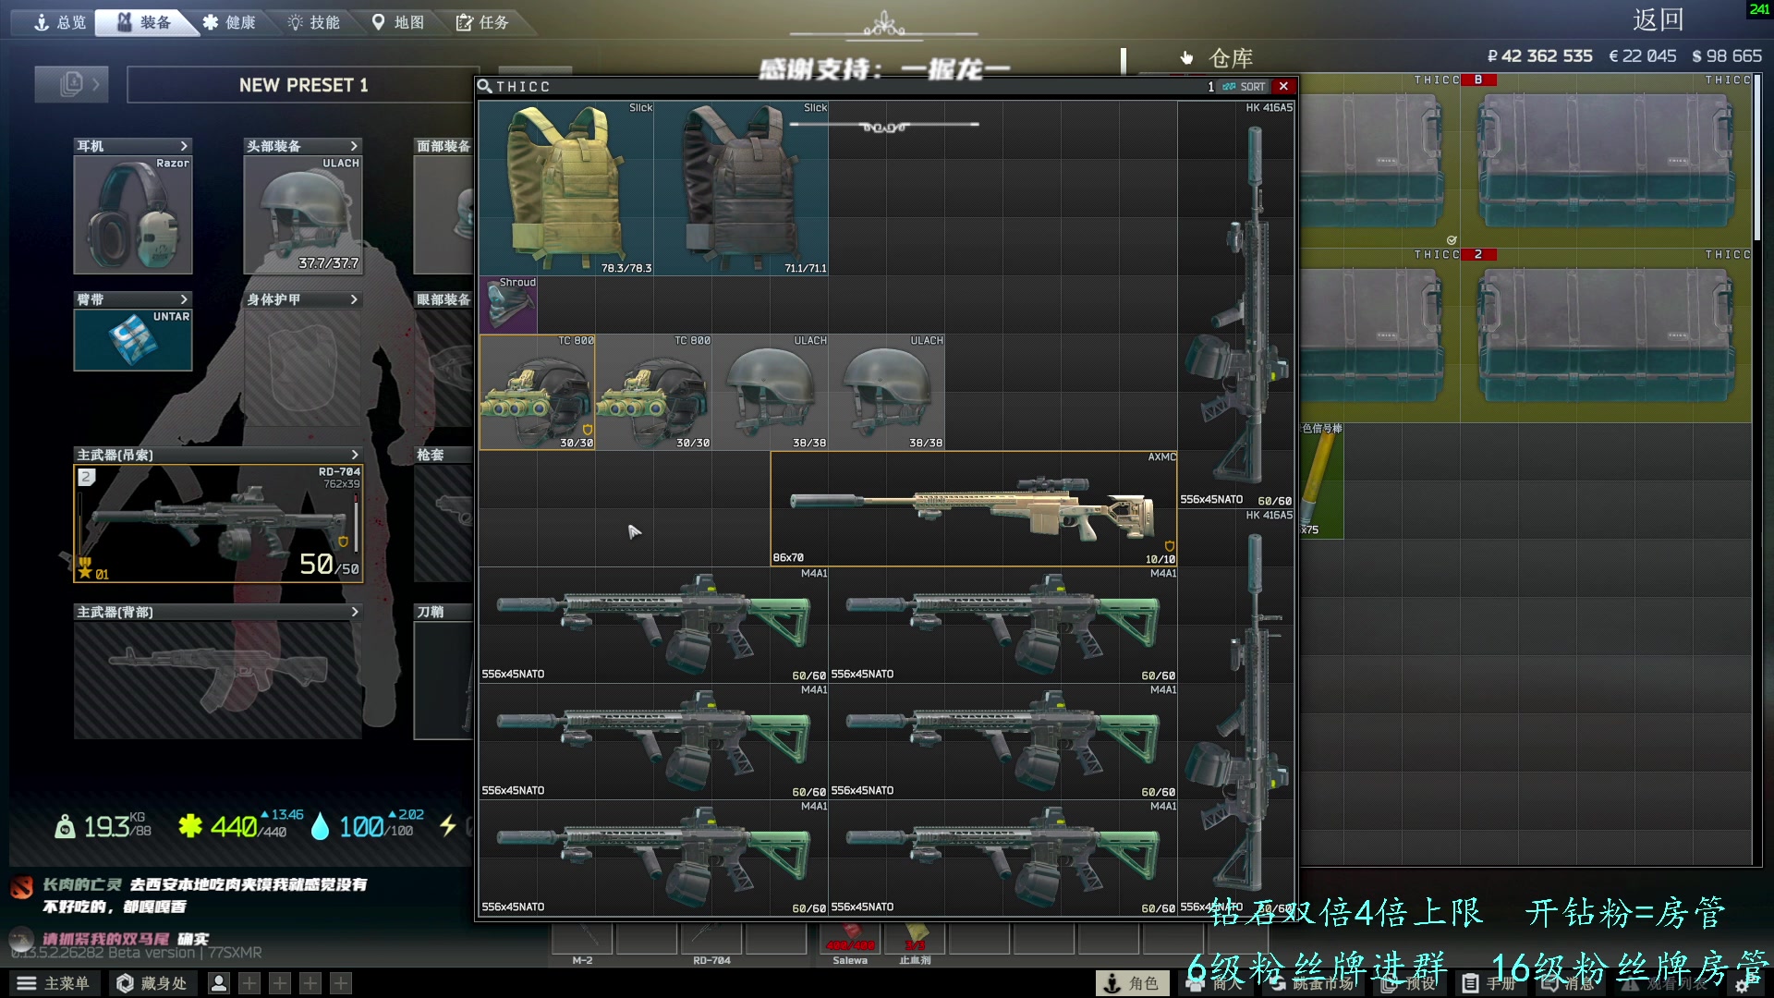Open the 健康 health tab
This screenshot has height=998, width=1774.
point(229,22)
